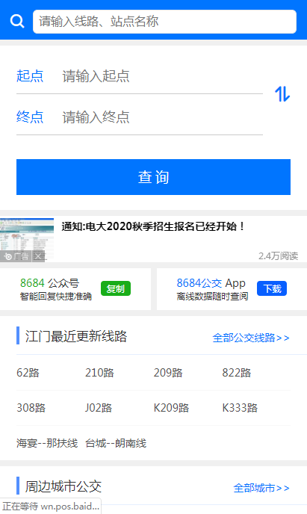Click the 起点 label
The height and width of the screenshot is (514, 307).
[30, 76]
